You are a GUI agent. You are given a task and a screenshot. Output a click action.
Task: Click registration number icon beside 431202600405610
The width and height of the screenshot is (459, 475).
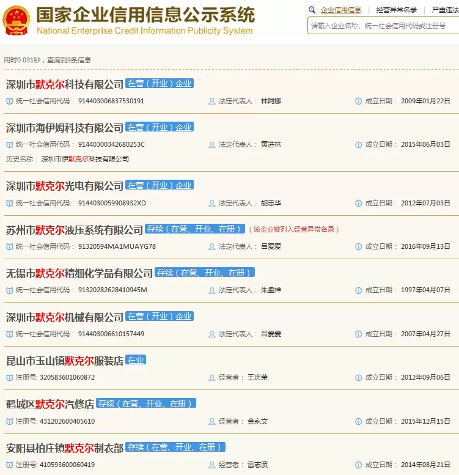(x=10, y=421)
